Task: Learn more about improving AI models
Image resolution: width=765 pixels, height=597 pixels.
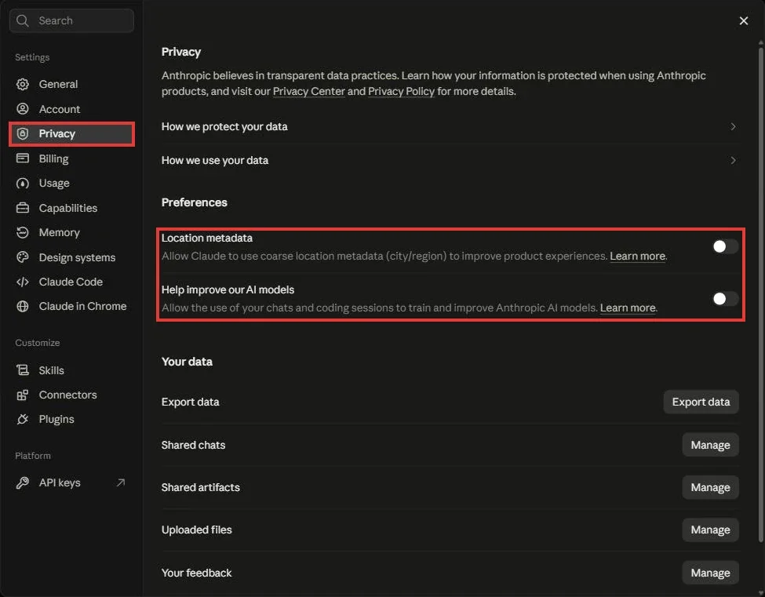Action: pos(628,308)
